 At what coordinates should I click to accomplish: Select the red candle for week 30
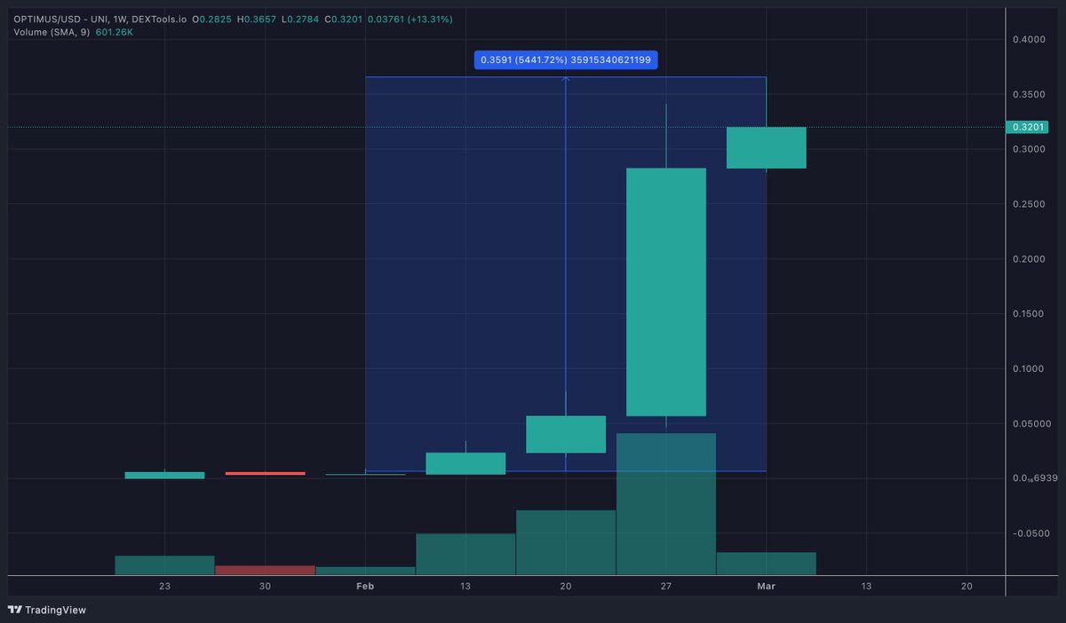pyautogui.click(x=265, y=474)
